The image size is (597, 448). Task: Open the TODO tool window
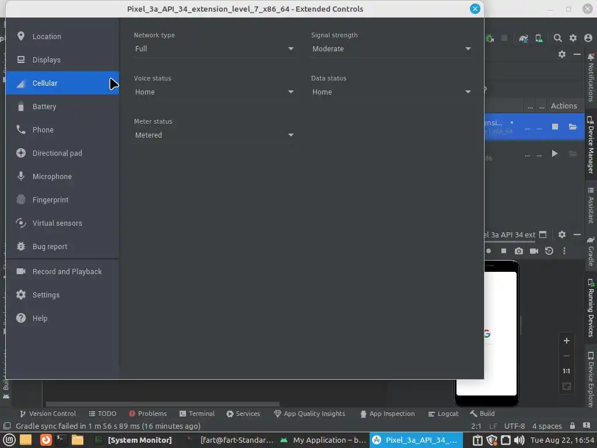tap(103, 414)
